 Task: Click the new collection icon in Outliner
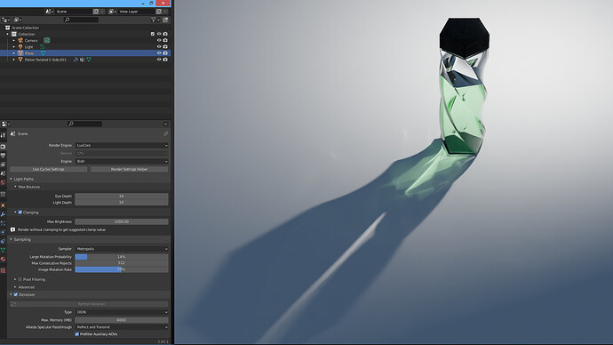165,20
